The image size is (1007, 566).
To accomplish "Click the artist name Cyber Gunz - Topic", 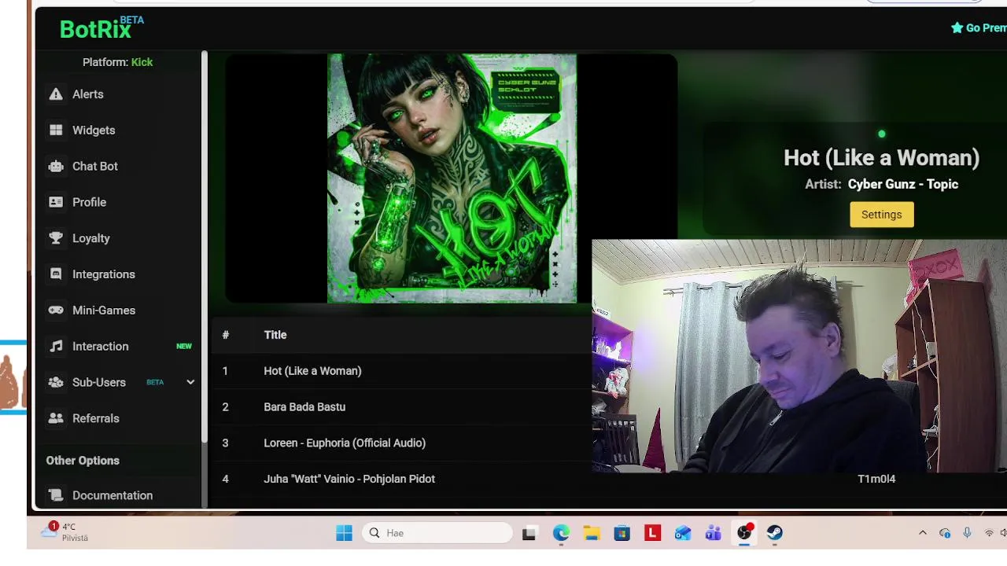I will pos(903,184).
